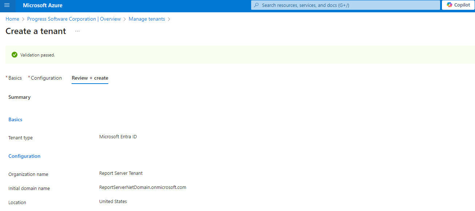The width and height of the screenshot is (475, 211).
Task: Click the Organization name label
Action: 28,174
